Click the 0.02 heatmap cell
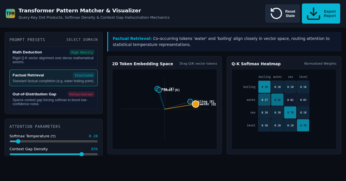The width and height of the screenshot is (346, 181). pos(290,100)
